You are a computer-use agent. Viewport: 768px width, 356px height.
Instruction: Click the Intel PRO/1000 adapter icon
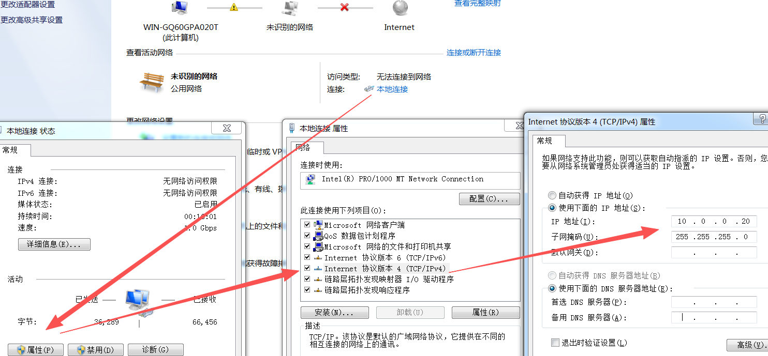coord(309,179)
